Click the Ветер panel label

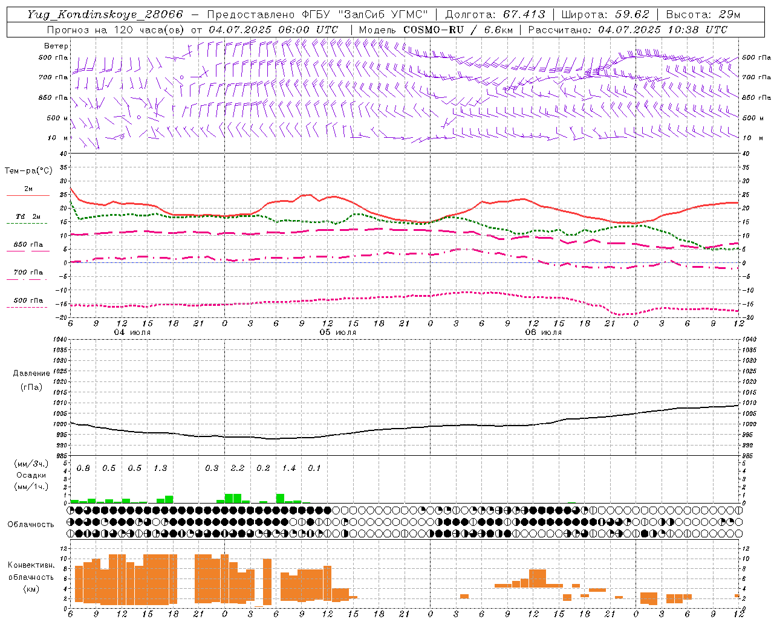click(56, 46)
